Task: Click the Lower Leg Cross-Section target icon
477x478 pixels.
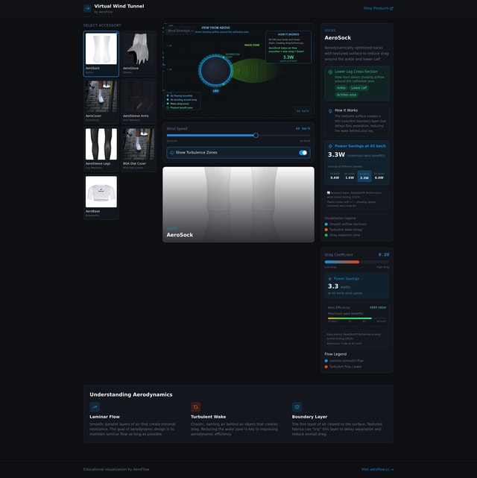Action: (x=330, y=72)
